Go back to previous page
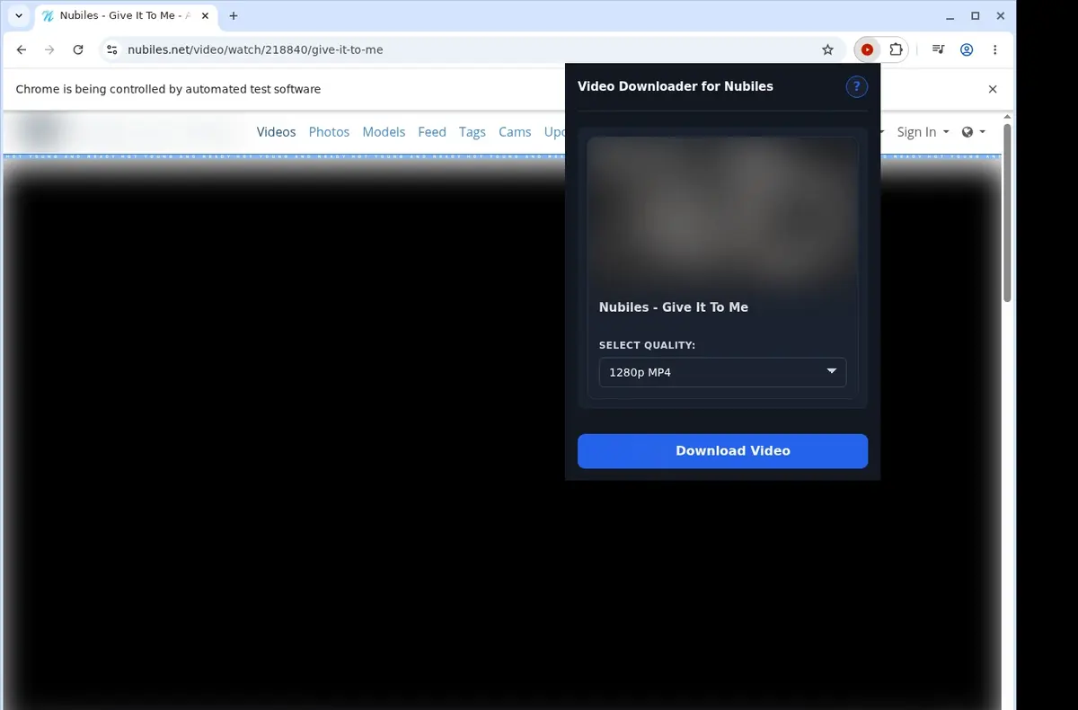The width and height of the screenshot is (1078, 710). tap(22, 50)
